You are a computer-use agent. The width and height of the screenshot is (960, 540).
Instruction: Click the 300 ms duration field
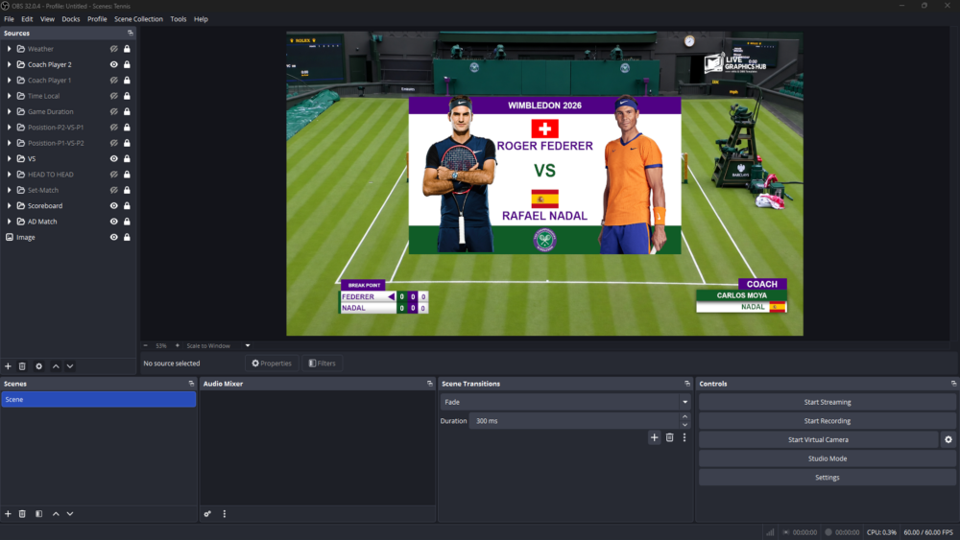point(574,421)
